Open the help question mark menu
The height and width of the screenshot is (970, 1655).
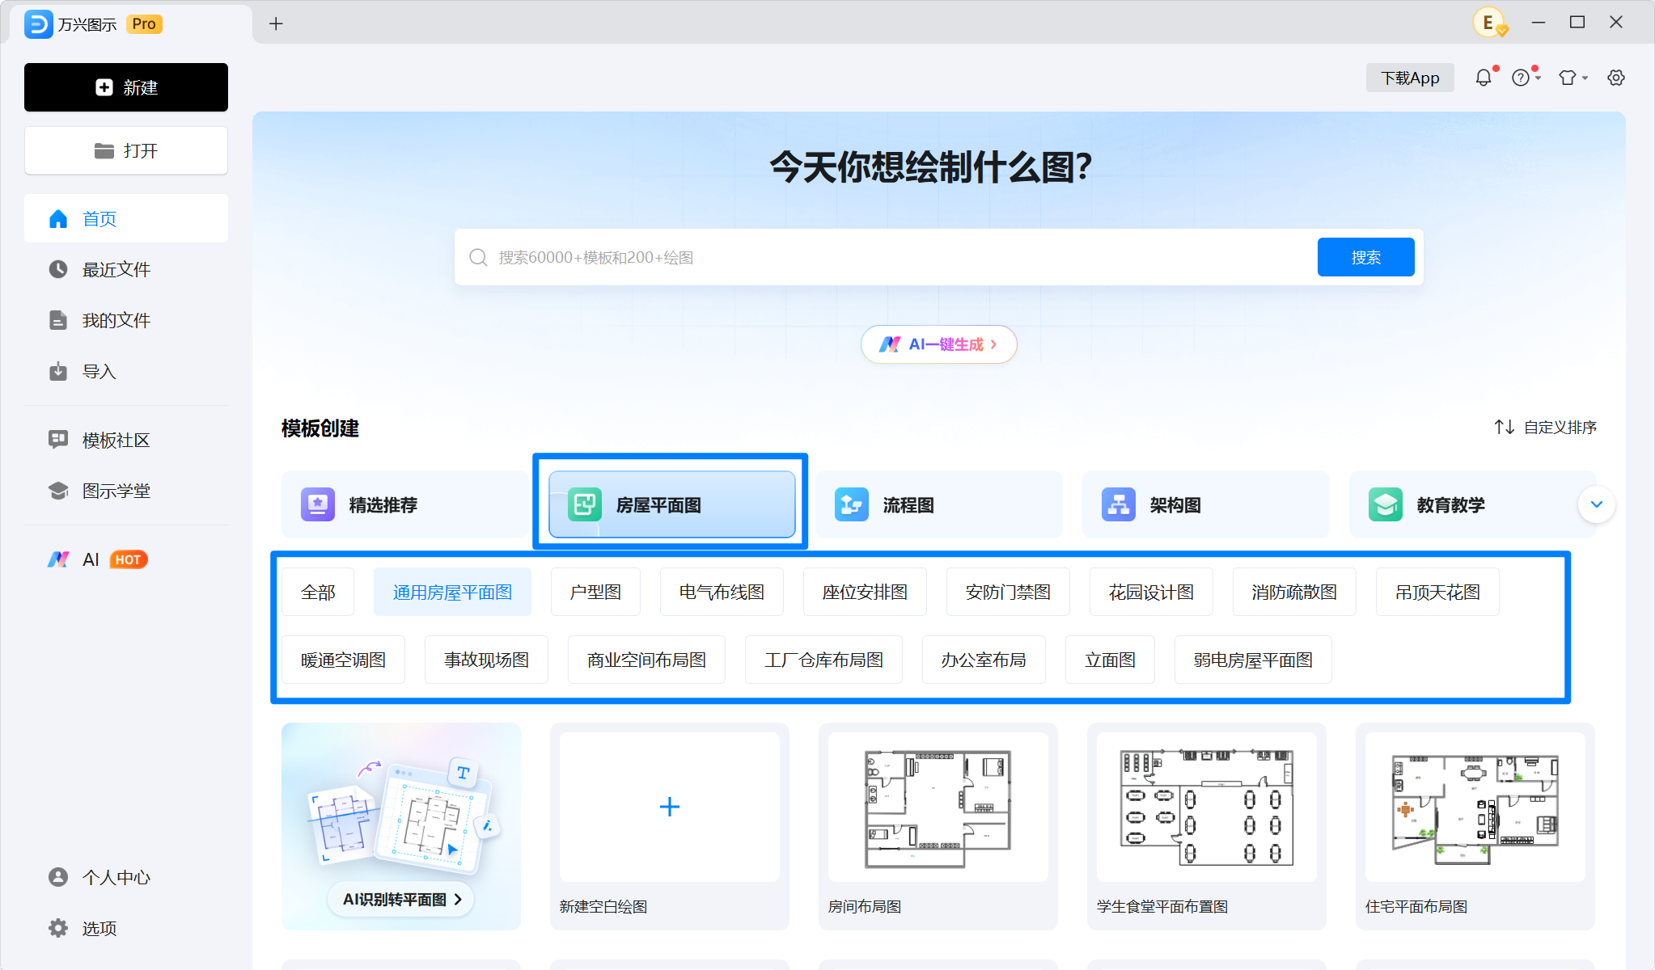point(1526,78)
